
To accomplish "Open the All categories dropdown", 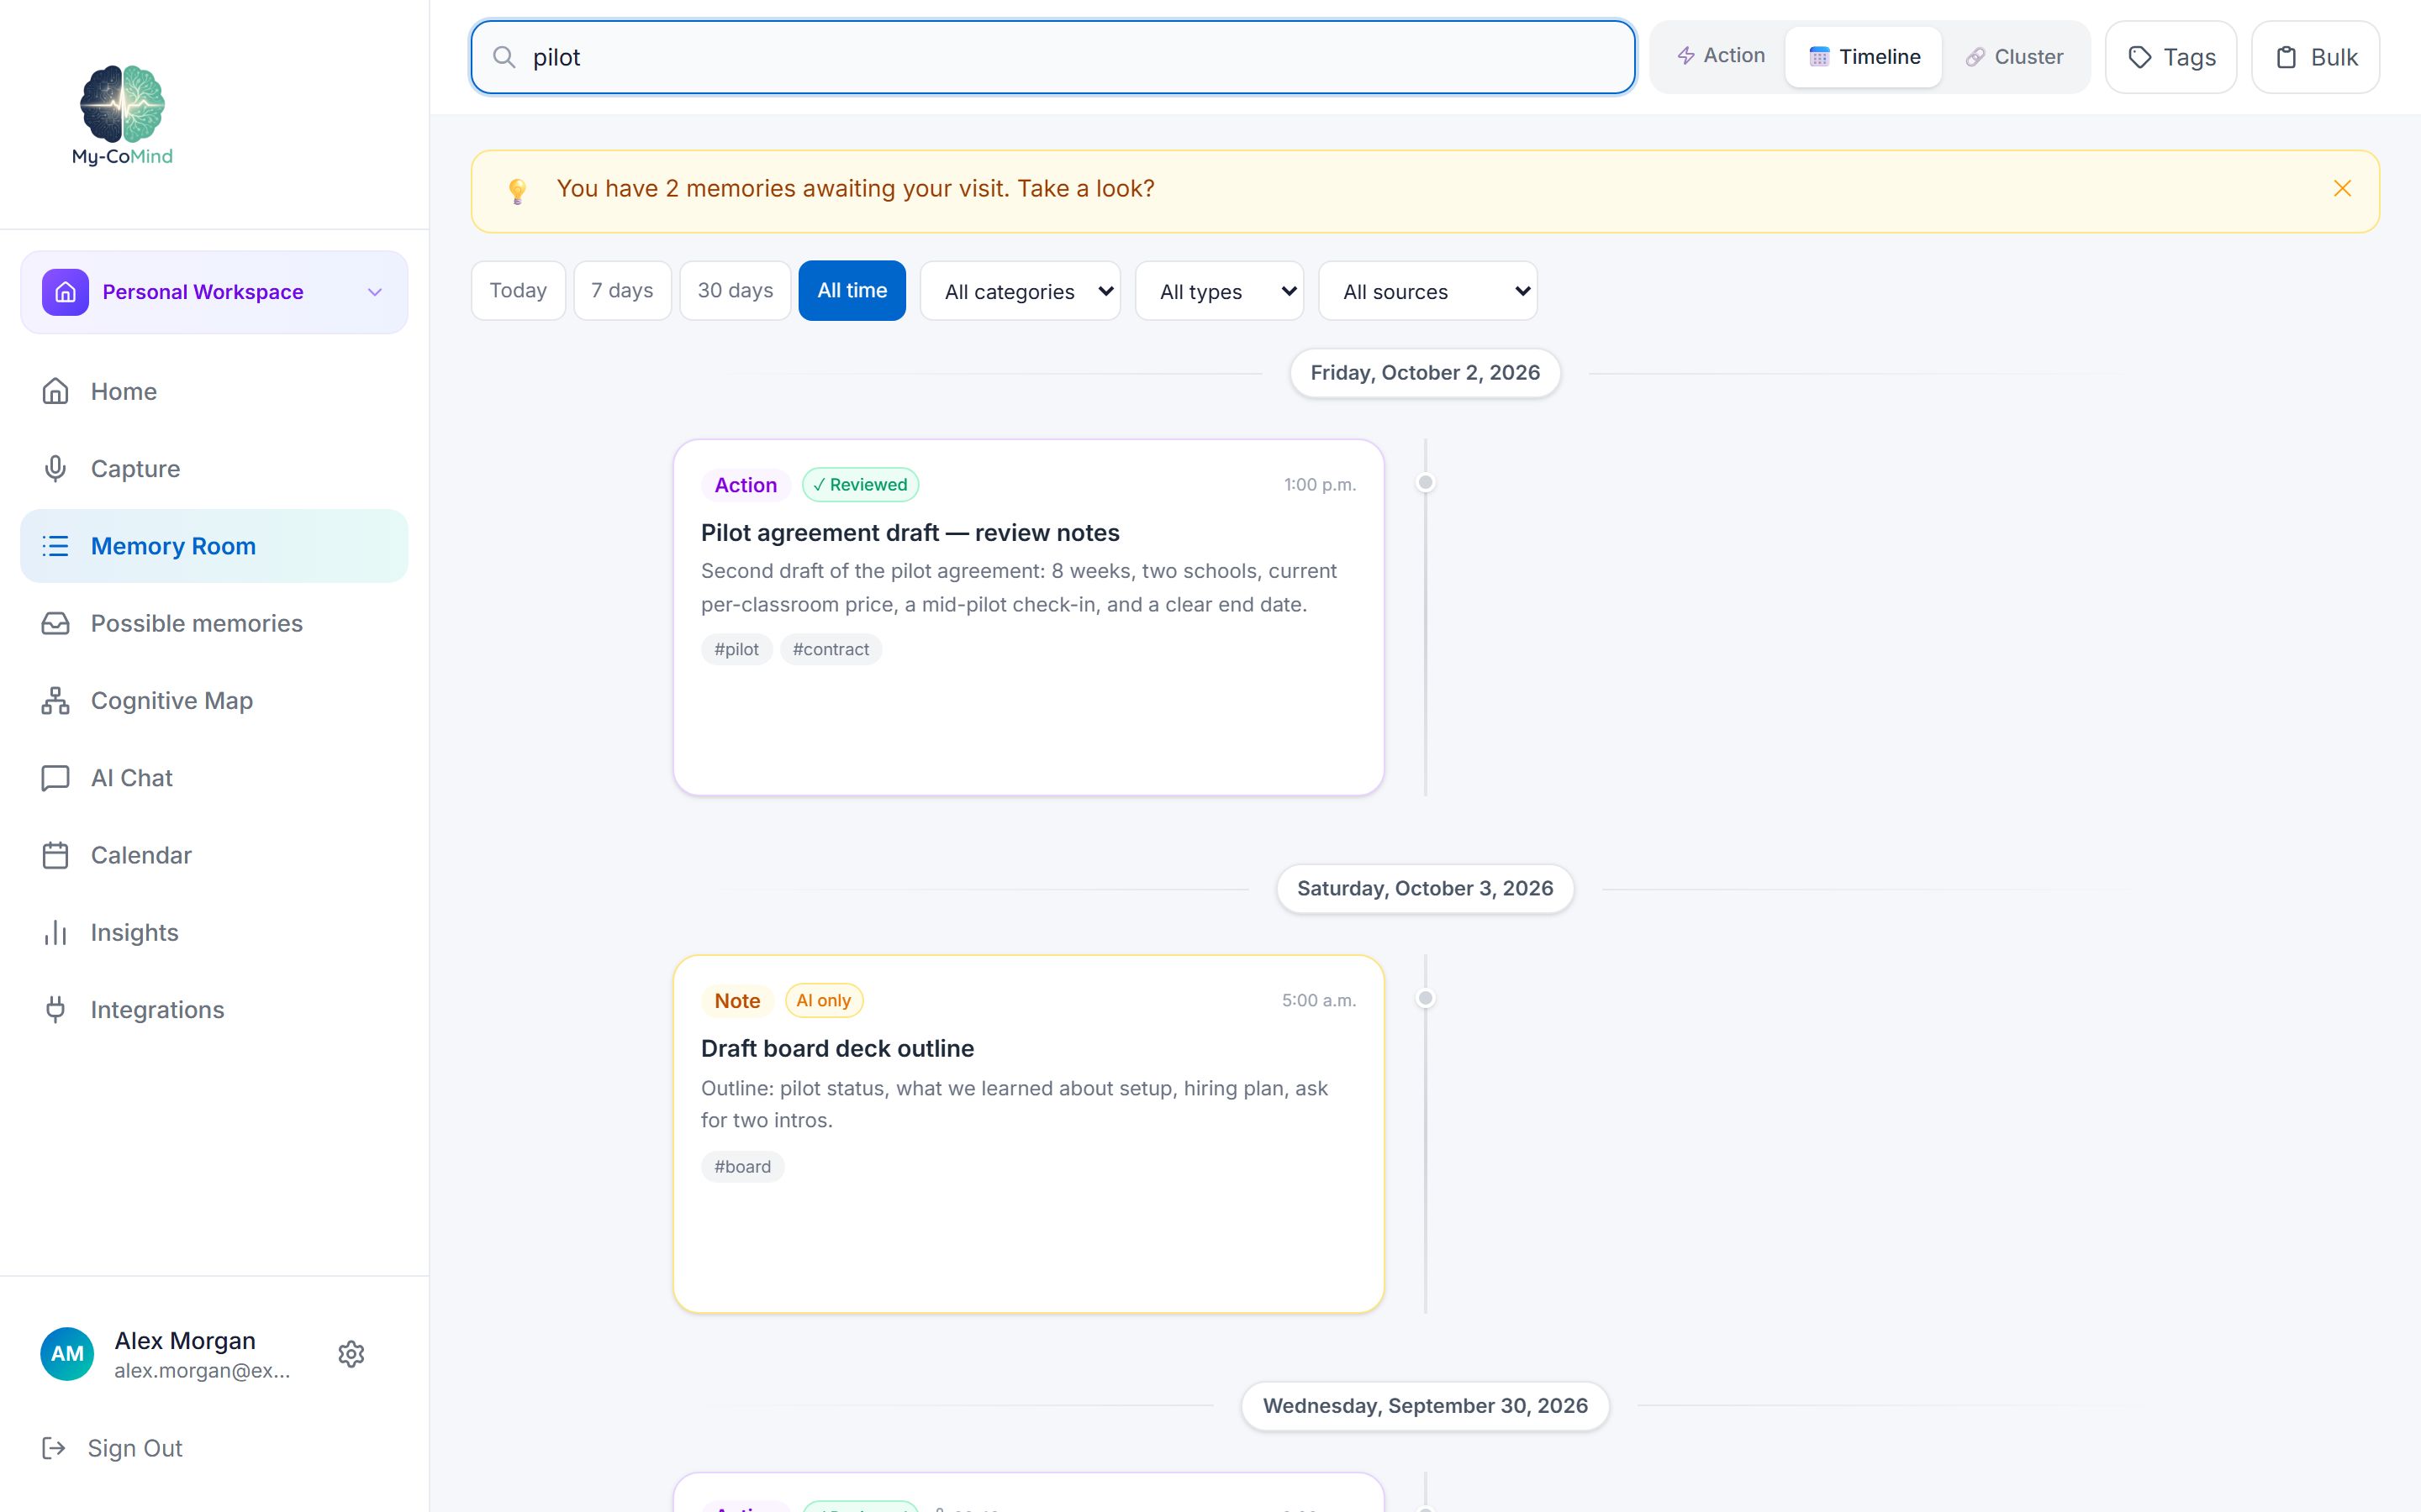I will [1021, 291].
